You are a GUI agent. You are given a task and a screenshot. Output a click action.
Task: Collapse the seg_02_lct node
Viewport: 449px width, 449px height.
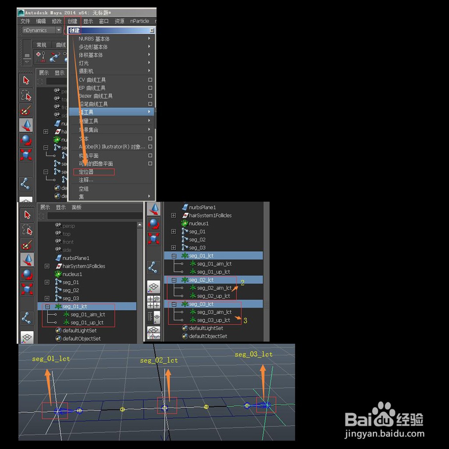(174, 280)
